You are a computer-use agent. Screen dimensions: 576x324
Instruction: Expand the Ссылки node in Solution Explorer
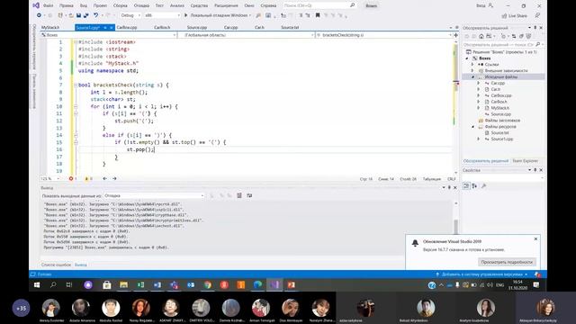click(x=473, y=64)
